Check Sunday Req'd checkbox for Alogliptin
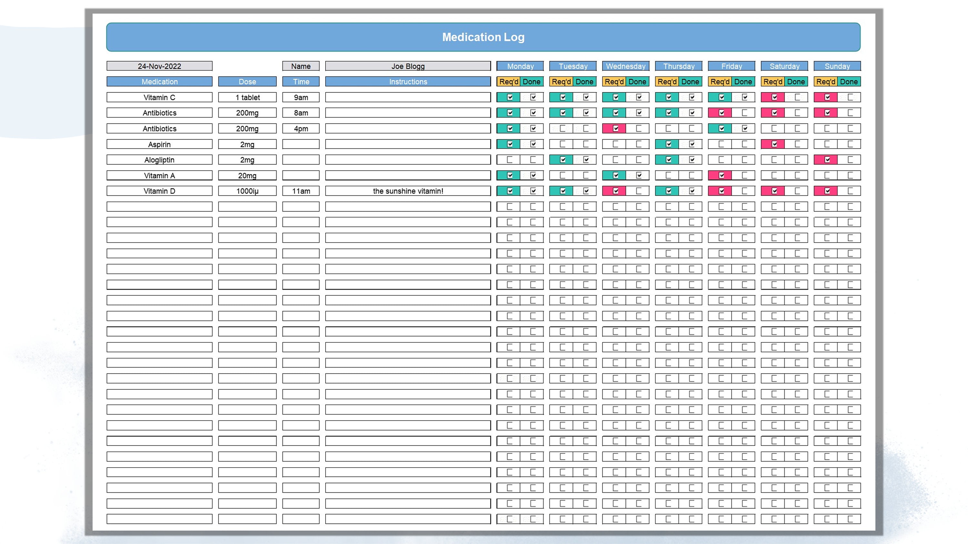968x544 pixels. (826, 160)
